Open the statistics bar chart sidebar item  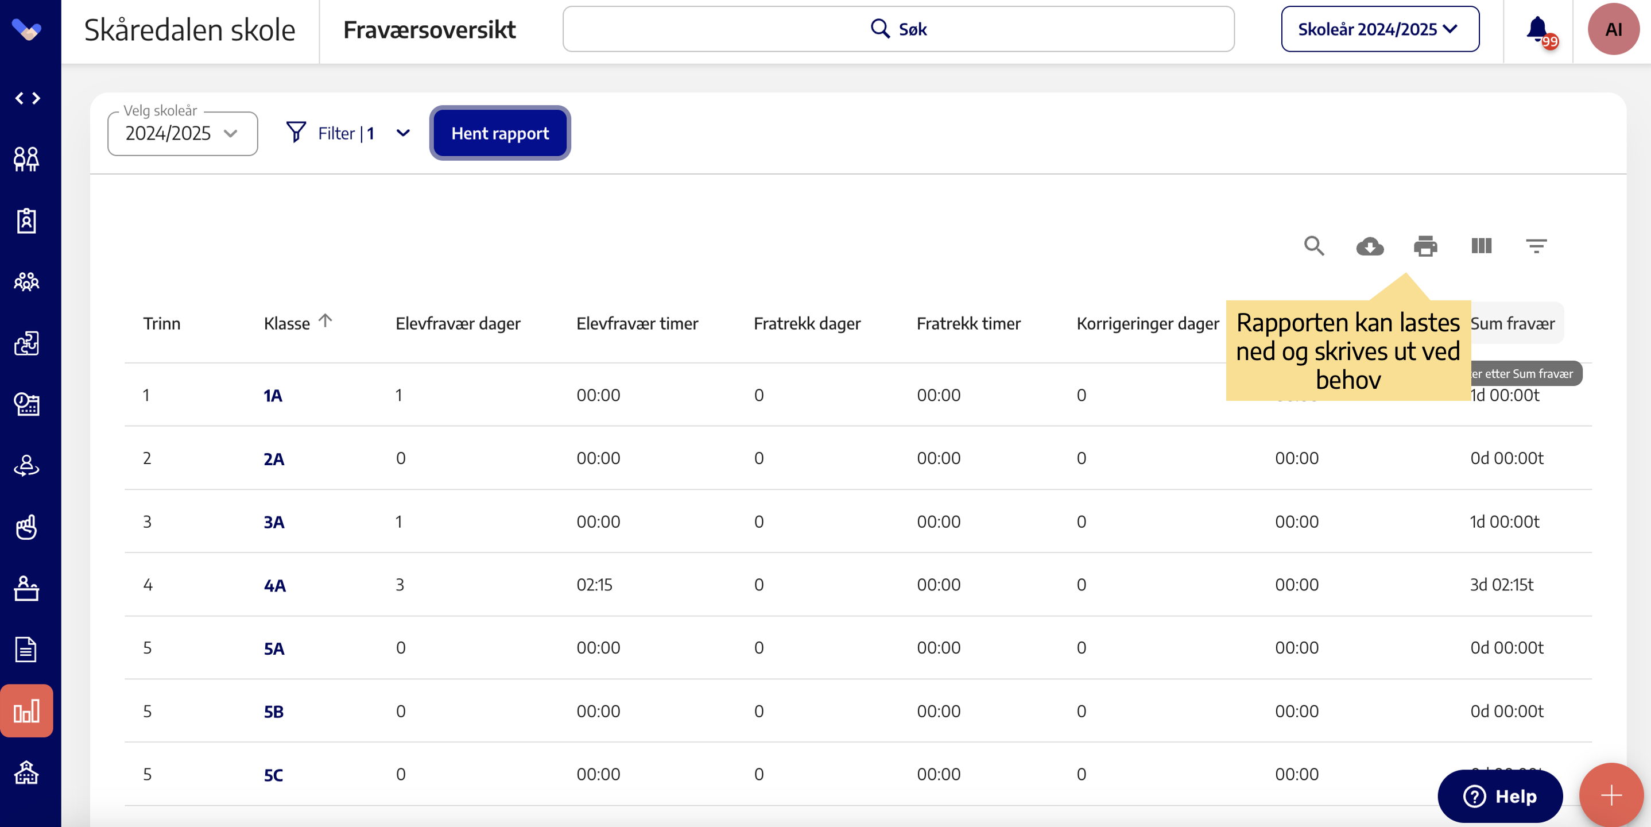click(27, 711)
